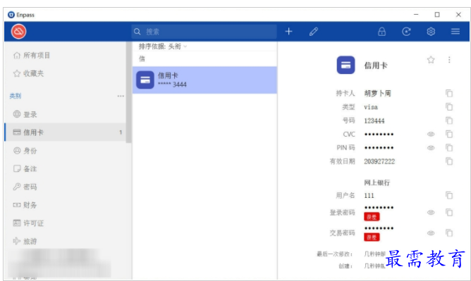Click the red strength badge under 交易密码

click(x=372, y=237)
